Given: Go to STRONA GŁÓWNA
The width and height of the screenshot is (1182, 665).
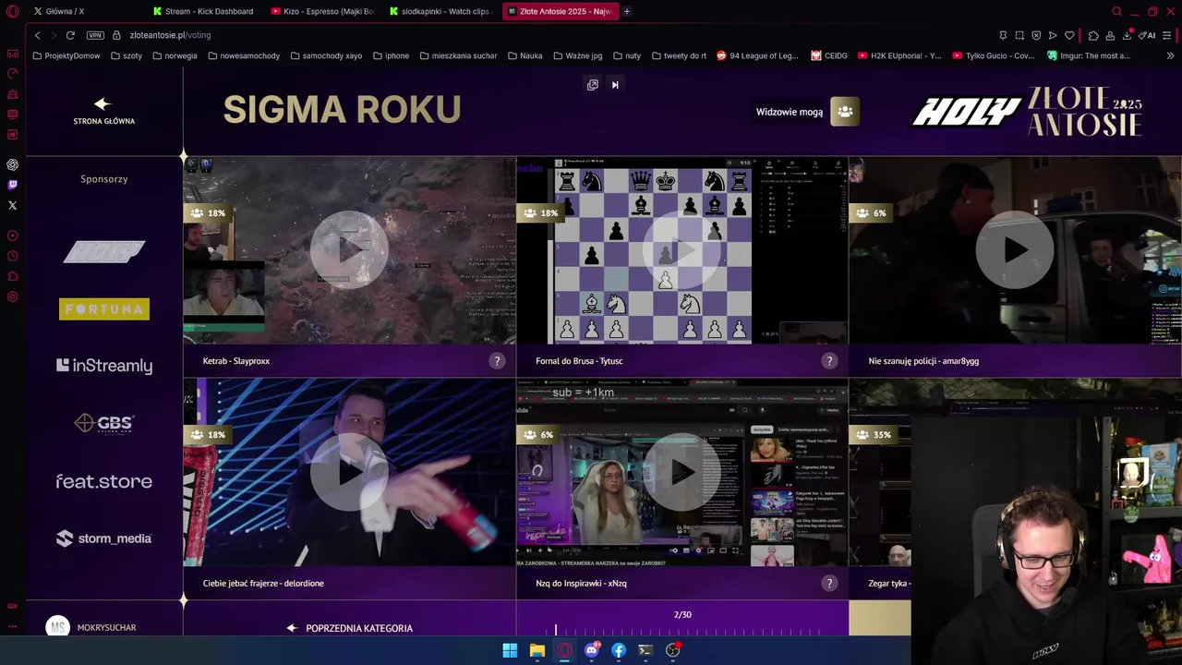Looking at the screenshot, I should 103,111.
